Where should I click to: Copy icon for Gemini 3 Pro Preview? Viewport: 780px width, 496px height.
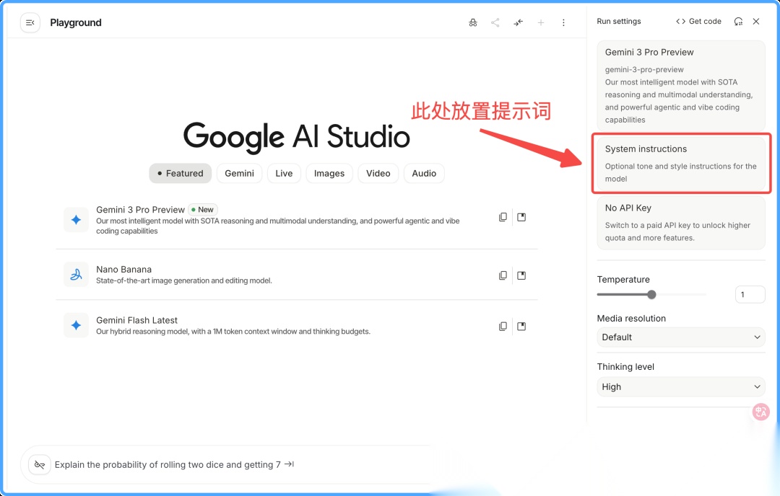[503, 217]
